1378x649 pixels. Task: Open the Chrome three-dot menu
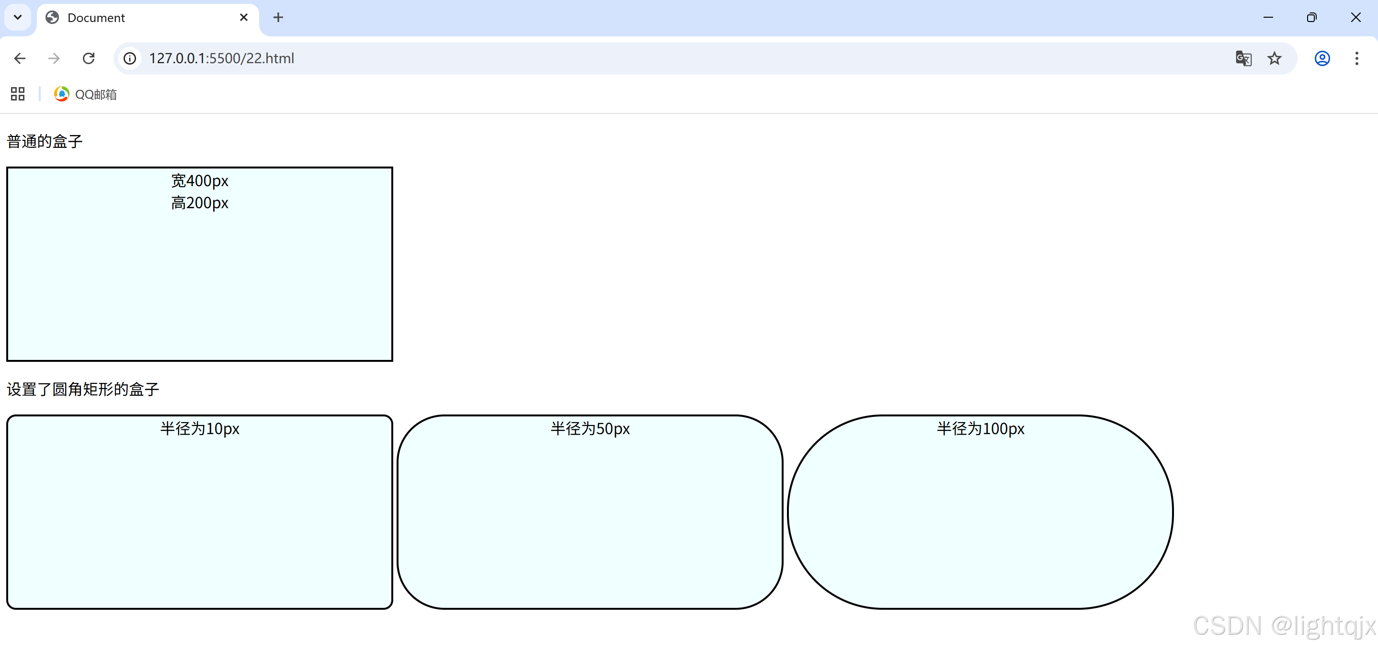pos(1356,58)
